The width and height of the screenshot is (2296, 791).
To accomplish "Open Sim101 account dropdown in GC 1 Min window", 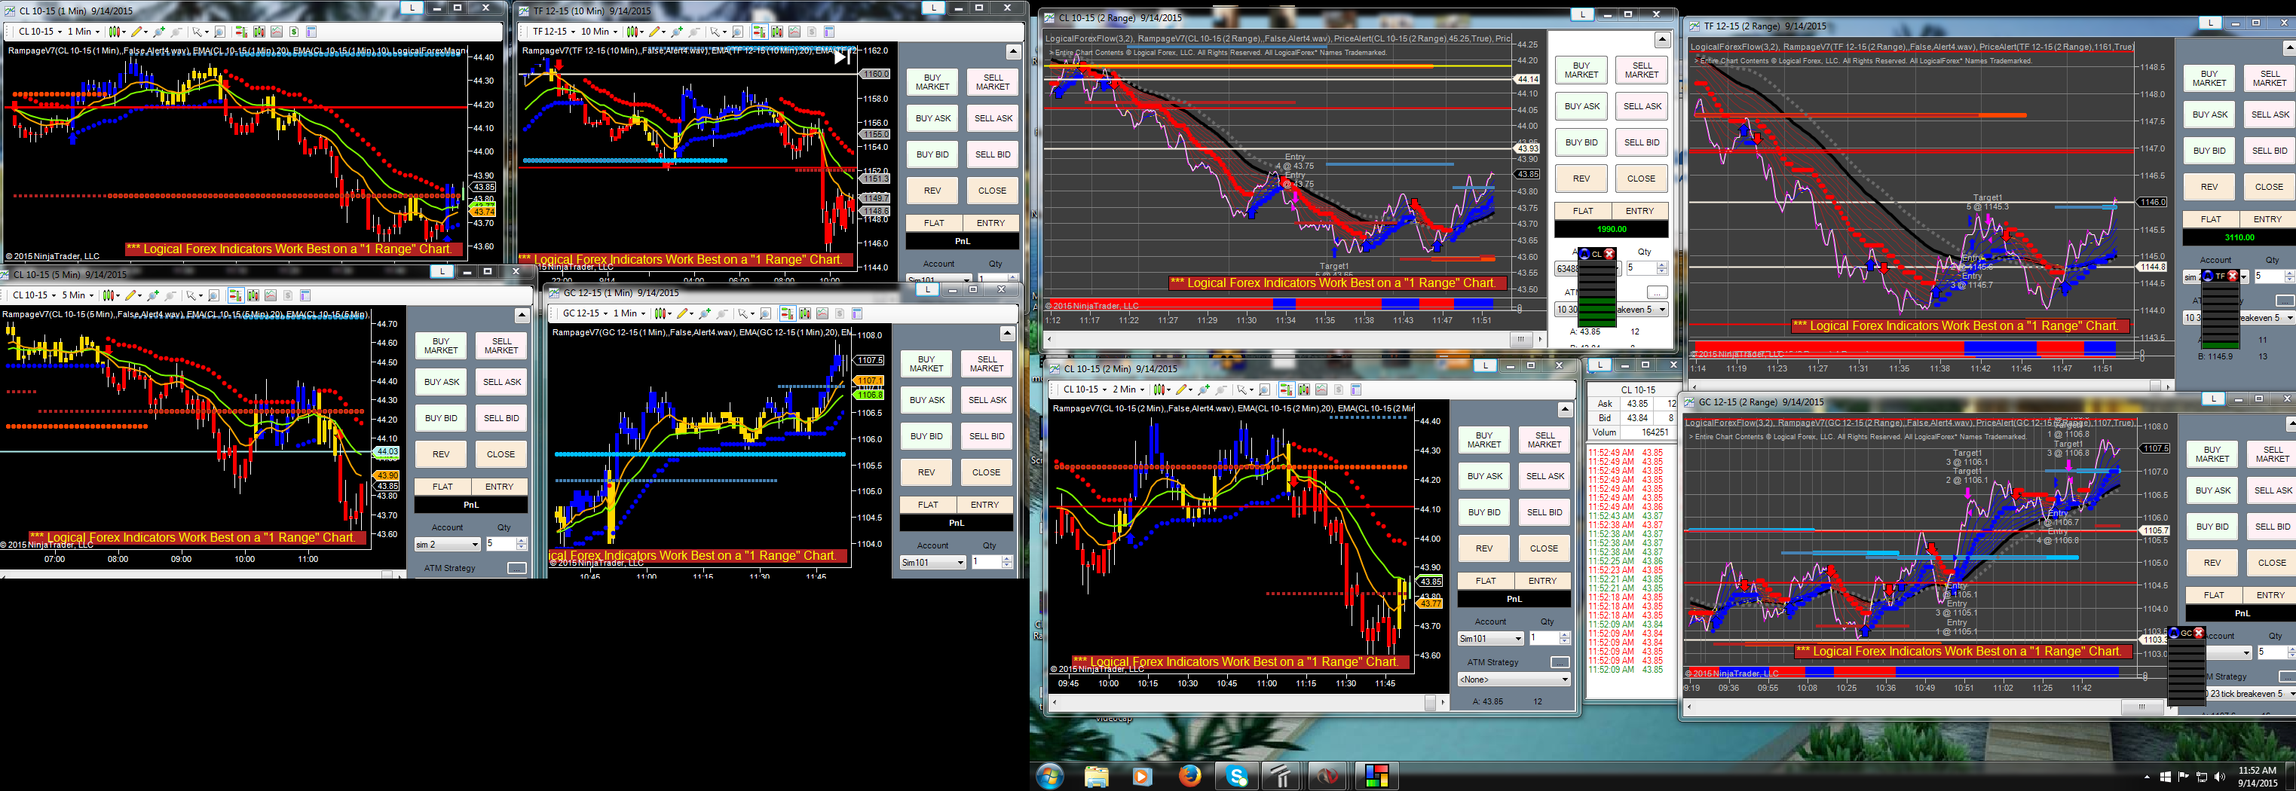I will [x=932, y=562].
